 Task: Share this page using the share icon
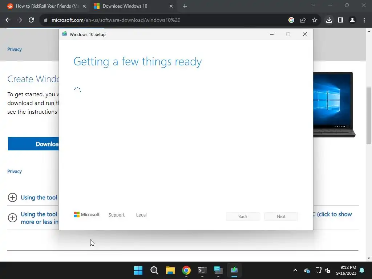click(303, 20)
